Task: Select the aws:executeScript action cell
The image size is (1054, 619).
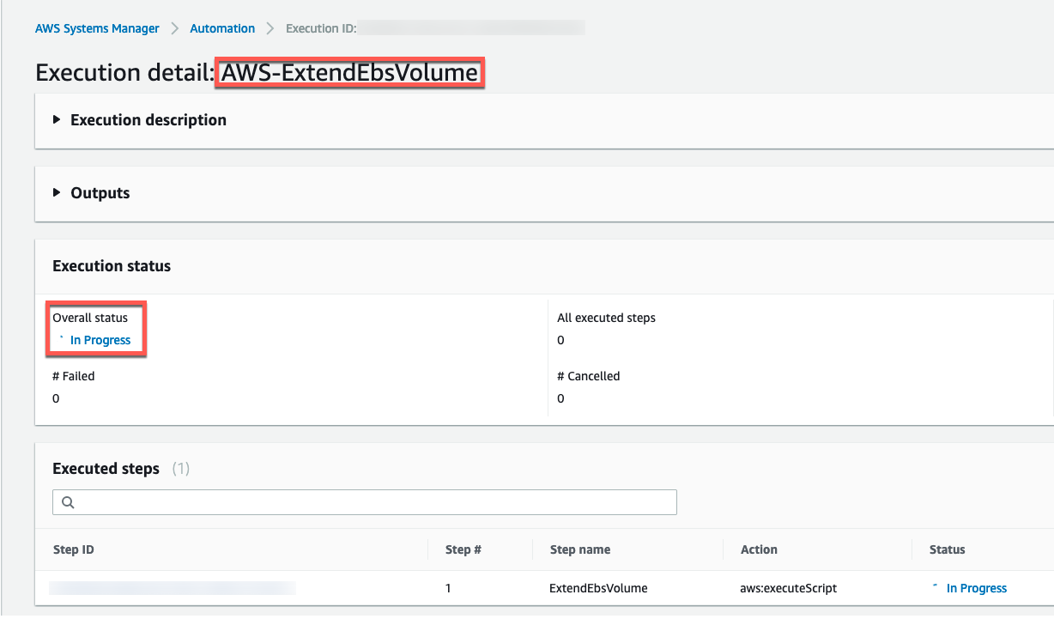Action: (788, 588)
